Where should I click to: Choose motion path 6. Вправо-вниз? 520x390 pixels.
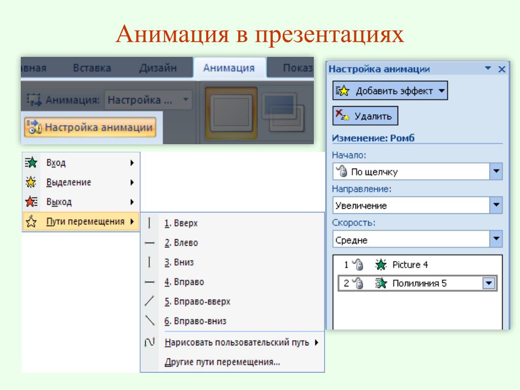(232, 321)
